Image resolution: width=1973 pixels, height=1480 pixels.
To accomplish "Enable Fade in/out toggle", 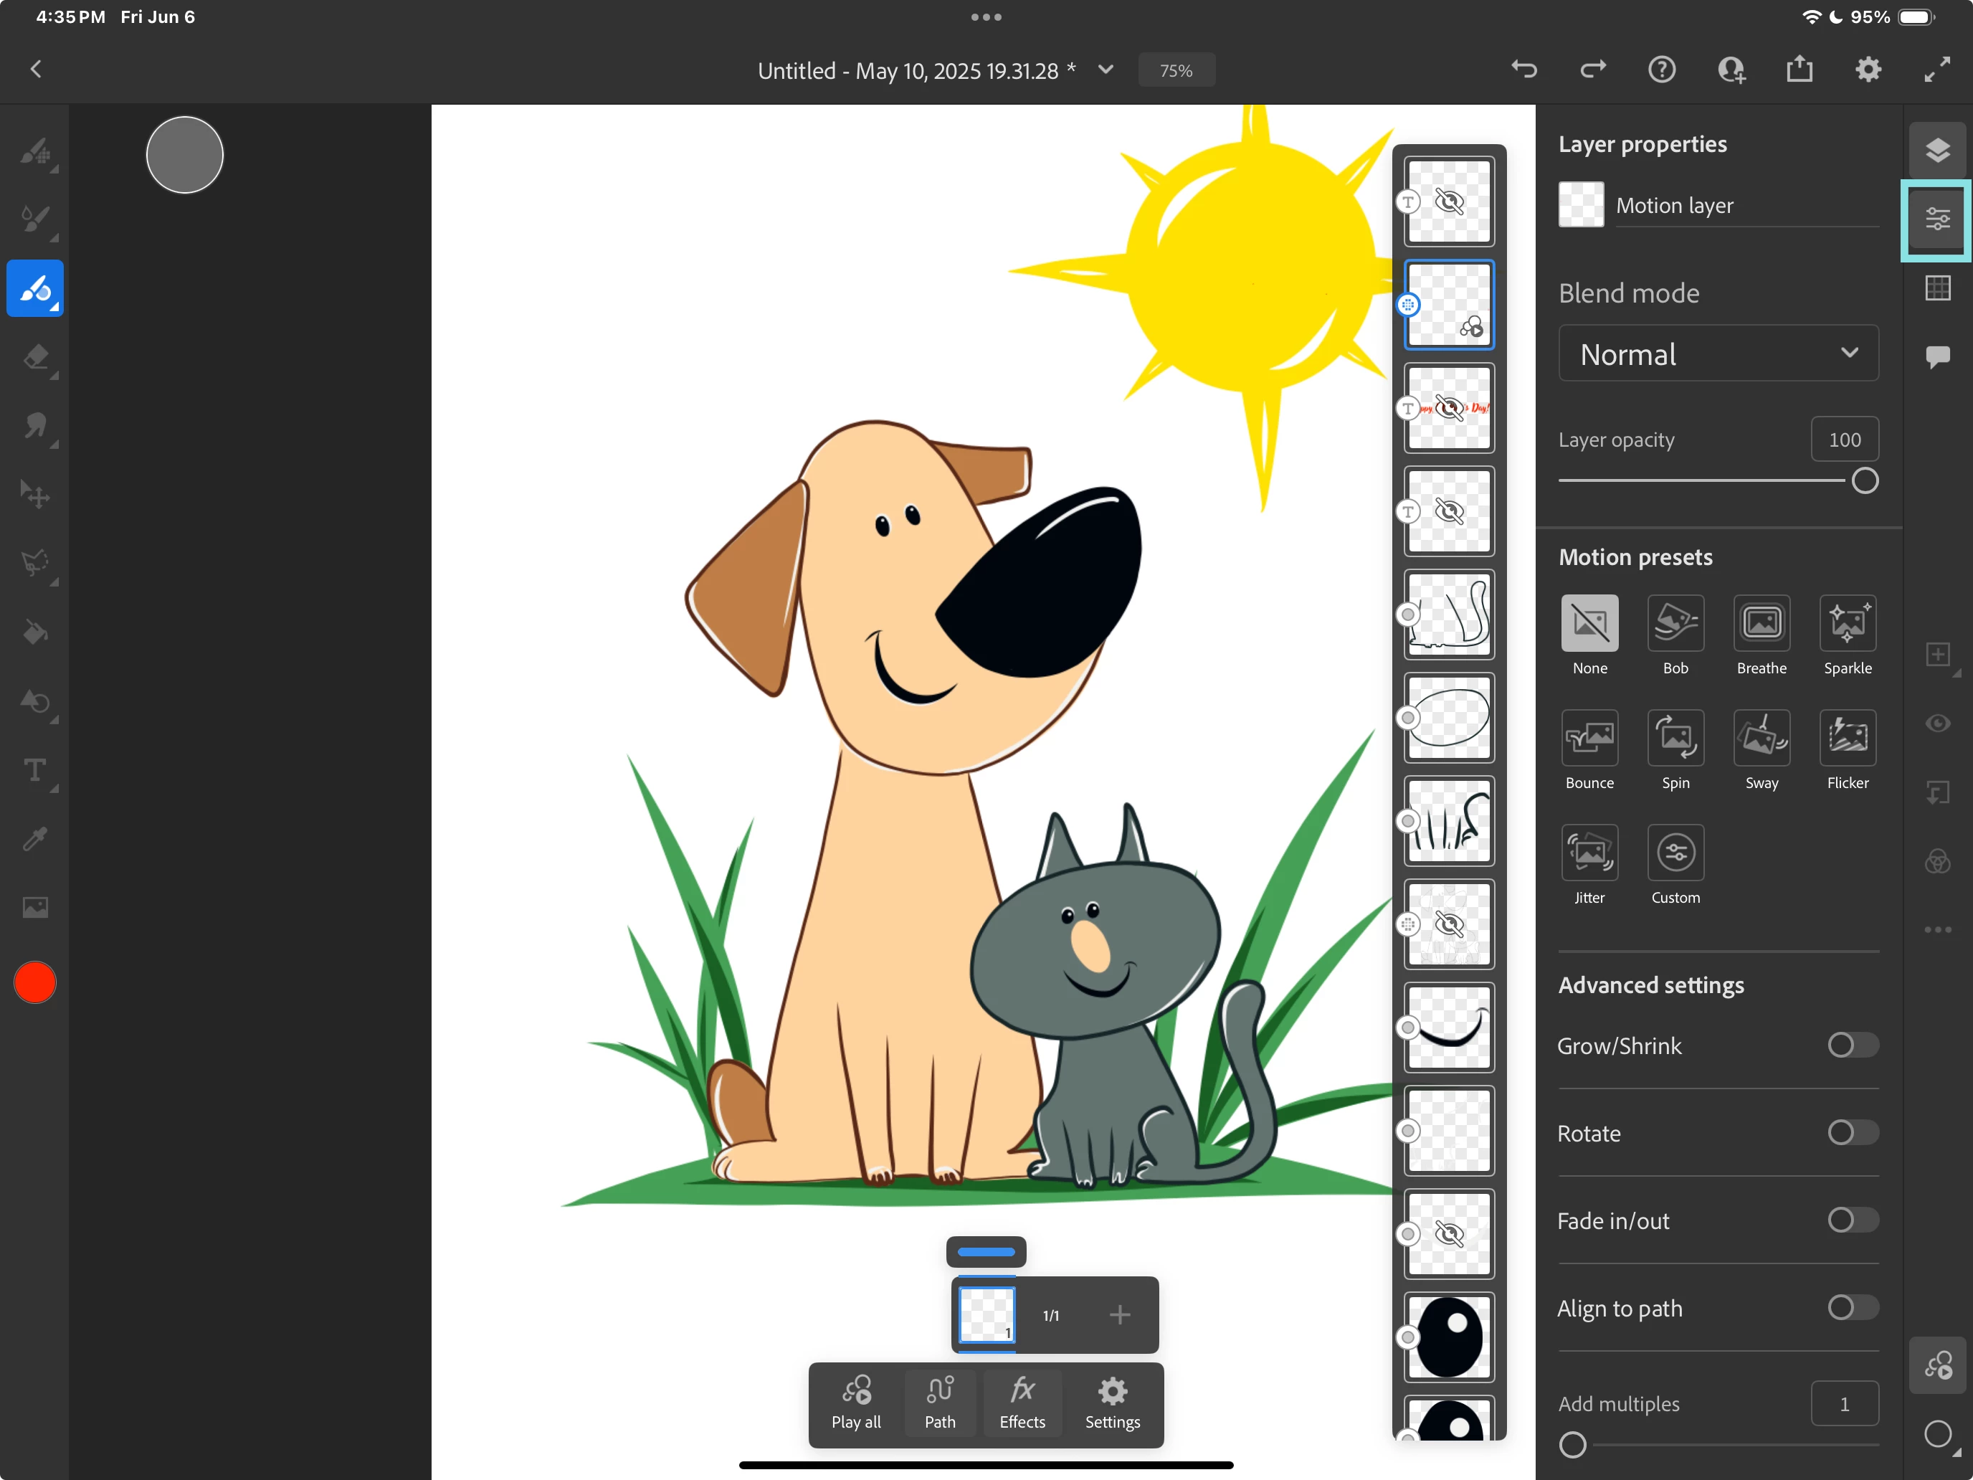I will pos(1852,1220).
